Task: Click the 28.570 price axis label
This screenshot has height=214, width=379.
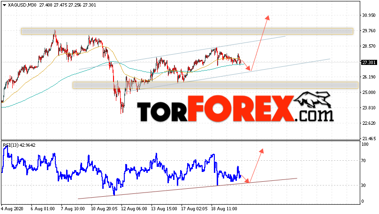Action: click(369, 46)
